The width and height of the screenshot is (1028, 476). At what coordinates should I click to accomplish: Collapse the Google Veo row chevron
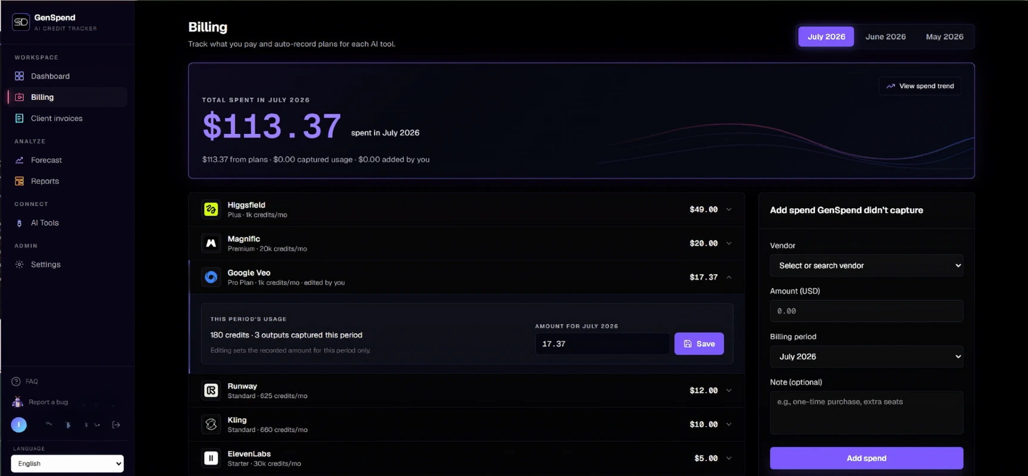[x=729, y=277]
